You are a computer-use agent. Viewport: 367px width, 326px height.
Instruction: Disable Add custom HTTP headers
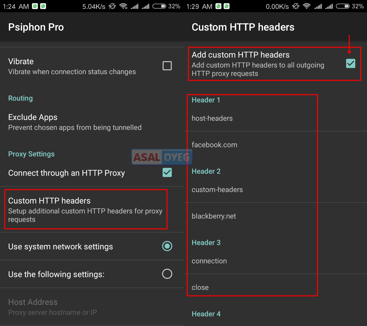pyautogui.click(x=350, y=63)
